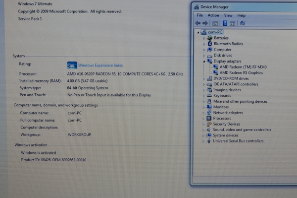Click the Forward arrow toolbar icon

coord(205,23)
